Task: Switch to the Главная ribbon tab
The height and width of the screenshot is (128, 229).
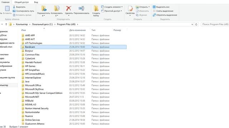Action: (5, 2)
